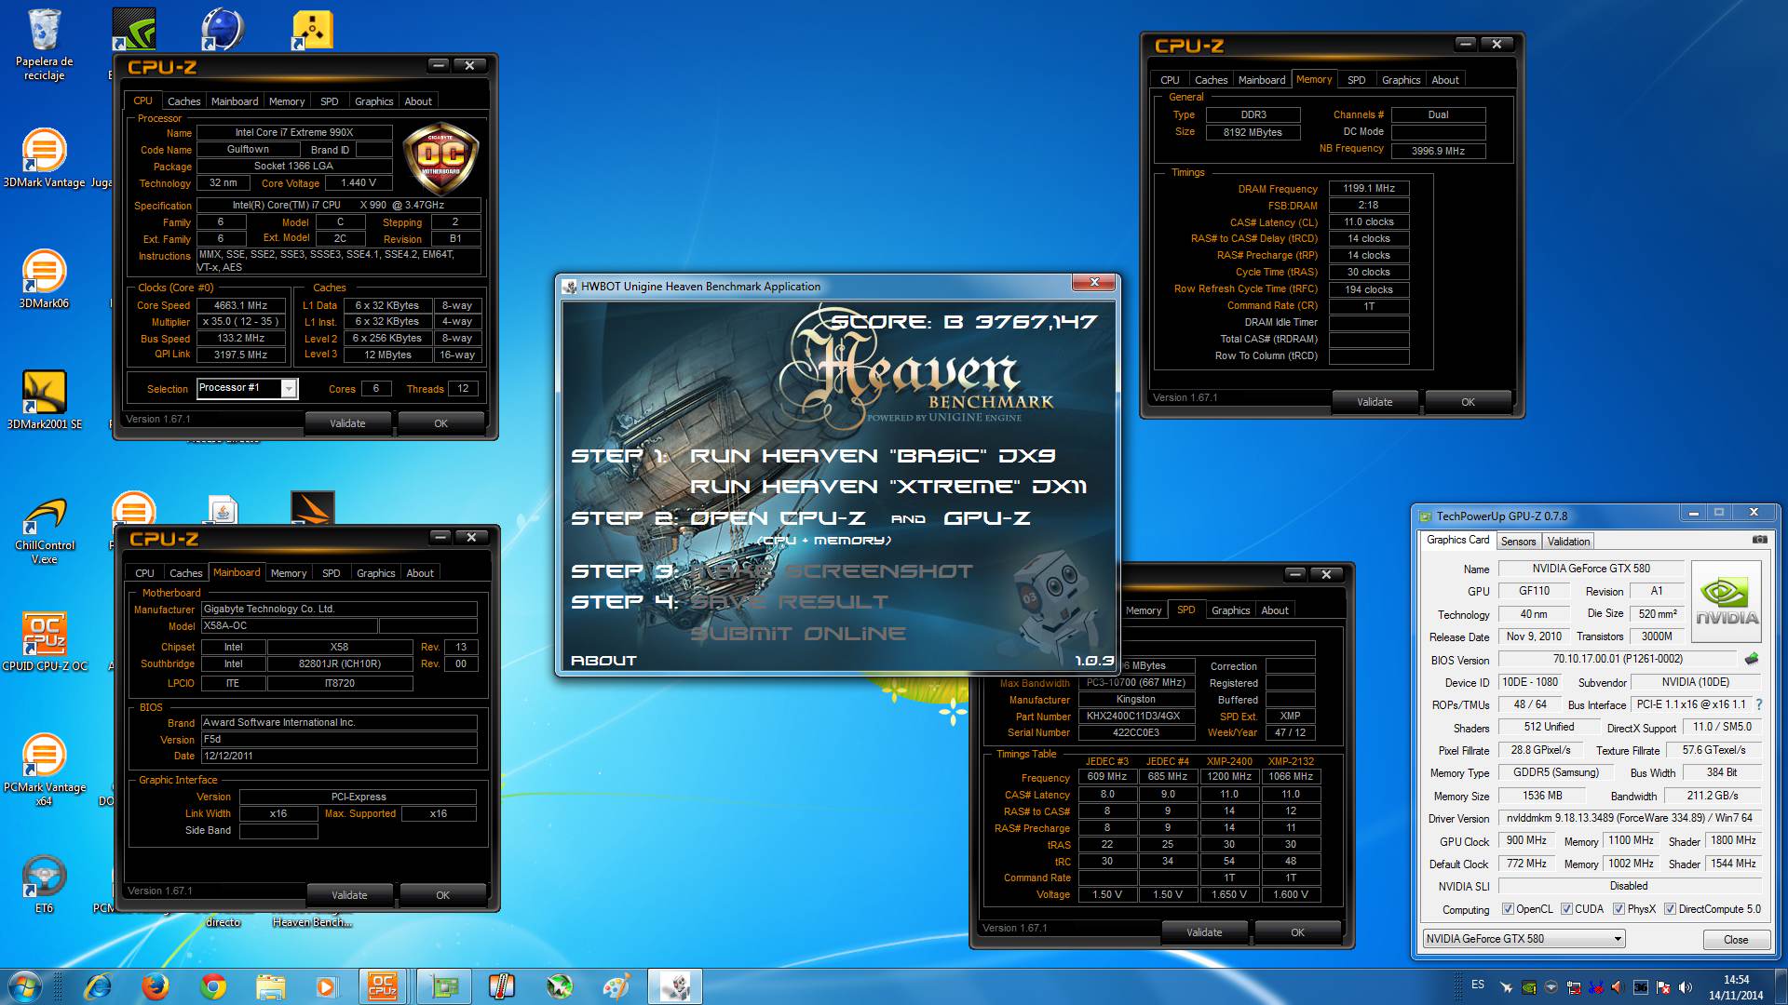1788x1005 pixels.
Task: Click the Bus Interface question mark icon
Action: [x=1759, y=704]
